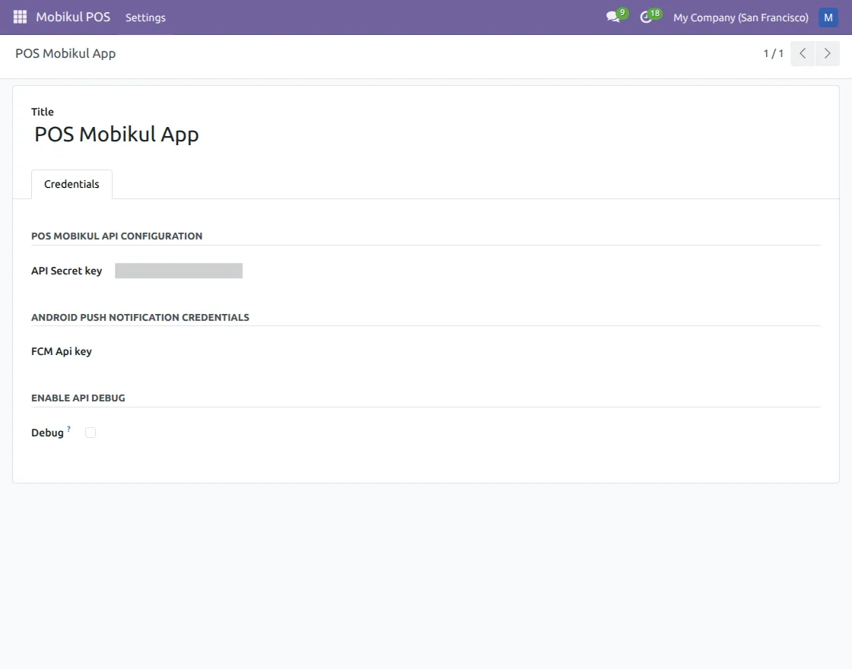Screen dimensions: 852x669
Task: Click ENABLE API DEBUG heading
Action: point(78,398)
